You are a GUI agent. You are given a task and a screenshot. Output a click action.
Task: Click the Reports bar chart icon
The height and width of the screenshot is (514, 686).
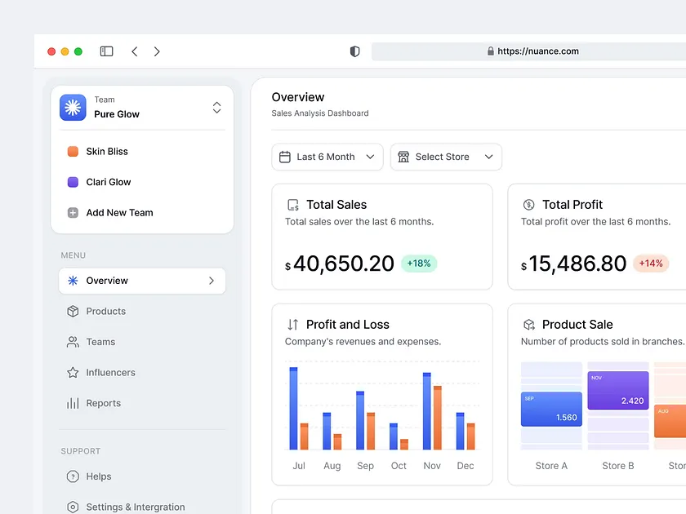[73, 403]
